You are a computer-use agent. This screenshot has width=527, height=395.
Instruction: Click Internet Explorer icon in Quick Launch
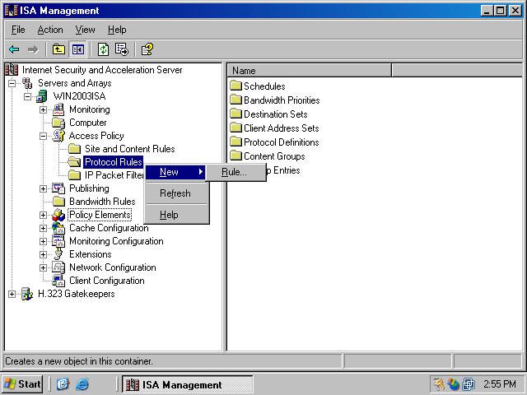click(x=82, y=384)
